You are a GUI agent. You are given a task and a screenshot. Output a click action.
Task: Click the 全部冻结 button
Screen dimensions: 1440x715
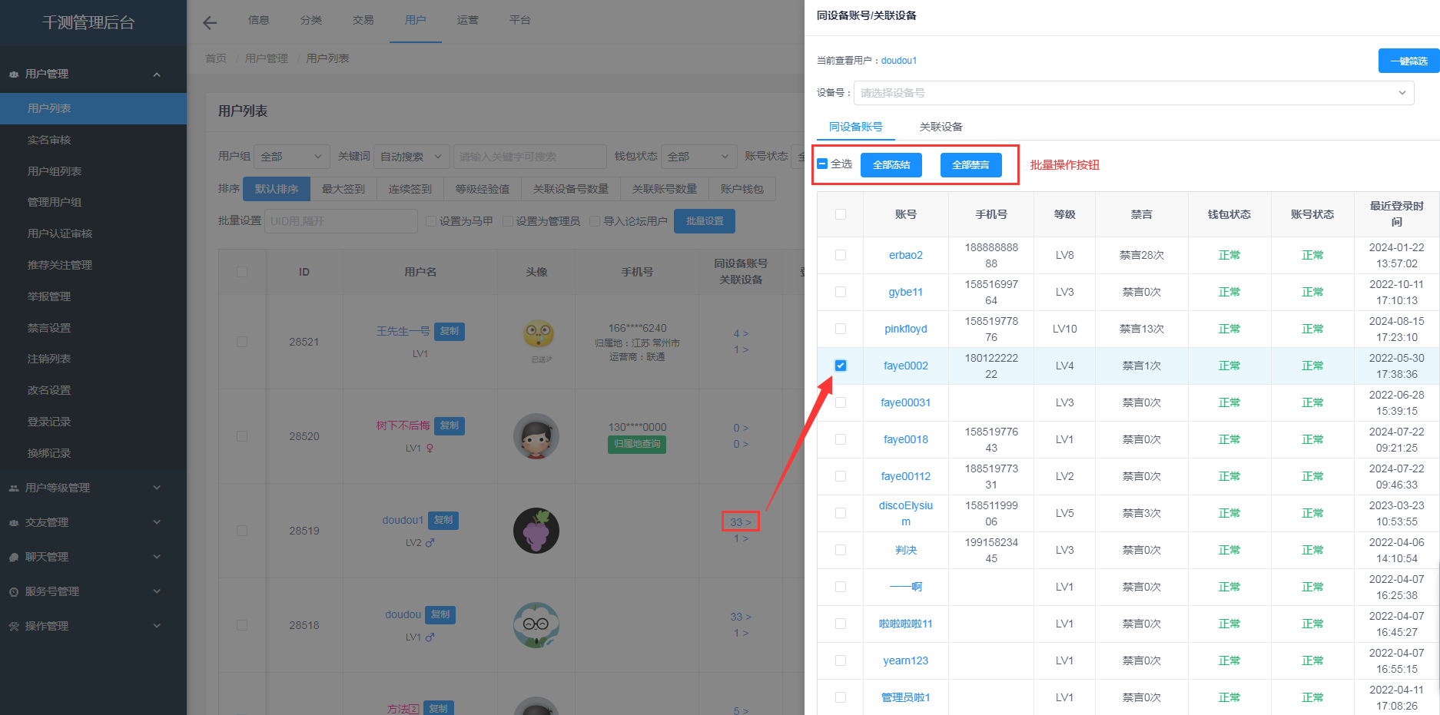[x=891, y=165]
